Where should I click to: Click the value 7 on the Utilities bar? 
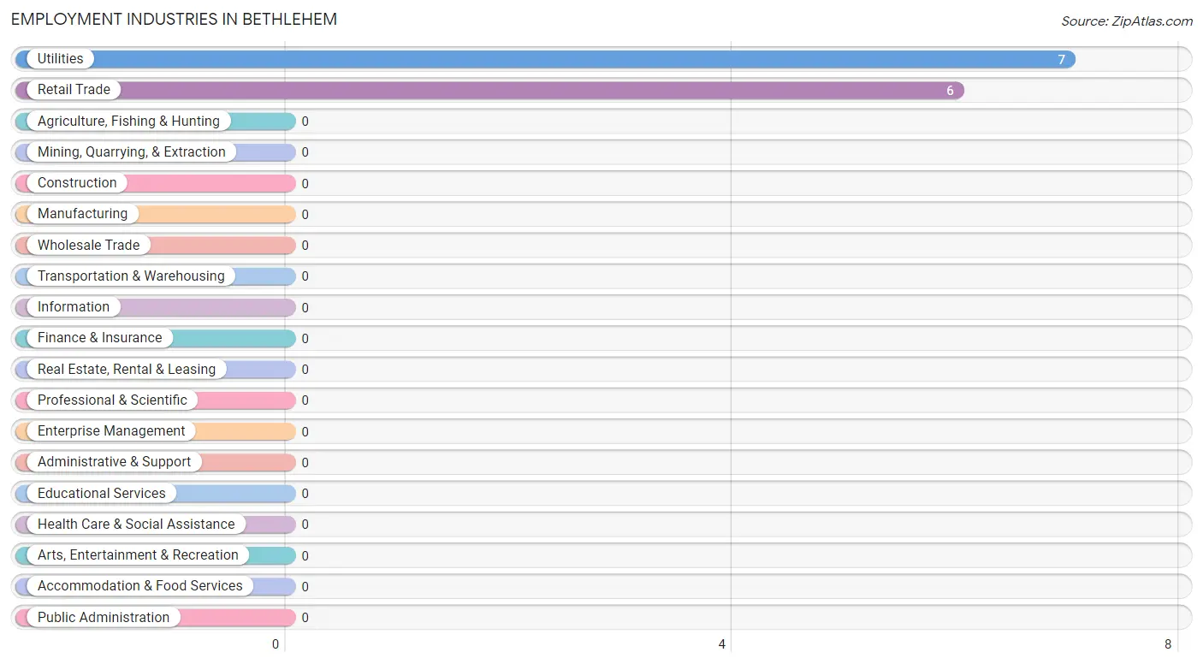pyautogui.click(x=1062, y=60)
